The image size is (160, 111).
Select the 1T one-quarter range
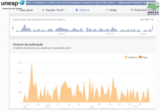coord(151,20)
